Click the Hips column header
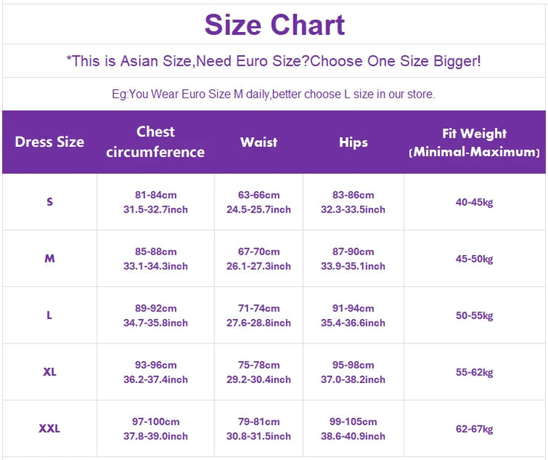Image resolution: width=548 pixels, height=460 pixels. pos(353,142)
